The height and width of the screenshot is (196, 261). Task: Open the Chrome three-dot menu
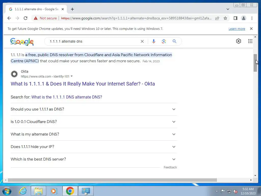(x=252, y=18)
